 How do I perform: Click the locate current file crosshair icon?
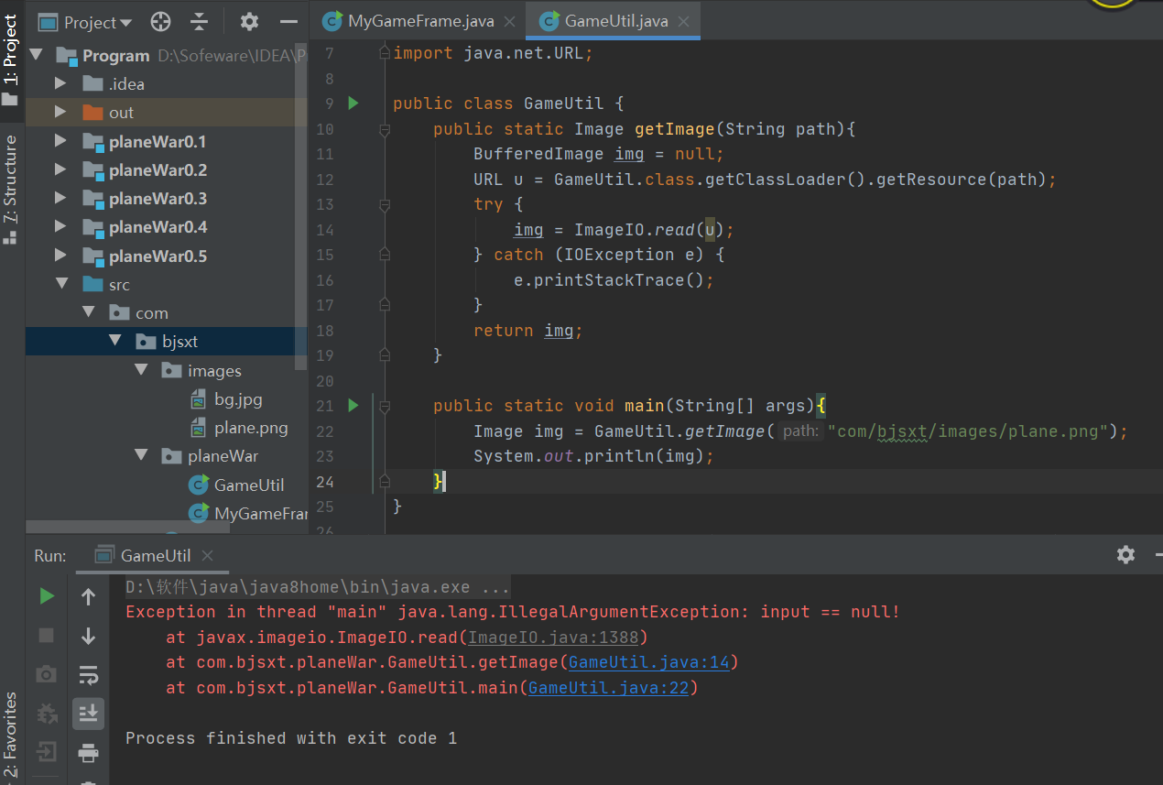point(160,22)
